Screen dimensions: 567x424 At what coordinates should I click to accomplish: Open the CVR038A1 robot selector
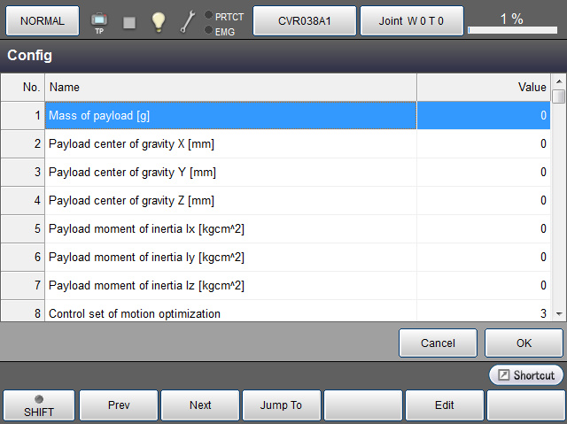[305, 20]
